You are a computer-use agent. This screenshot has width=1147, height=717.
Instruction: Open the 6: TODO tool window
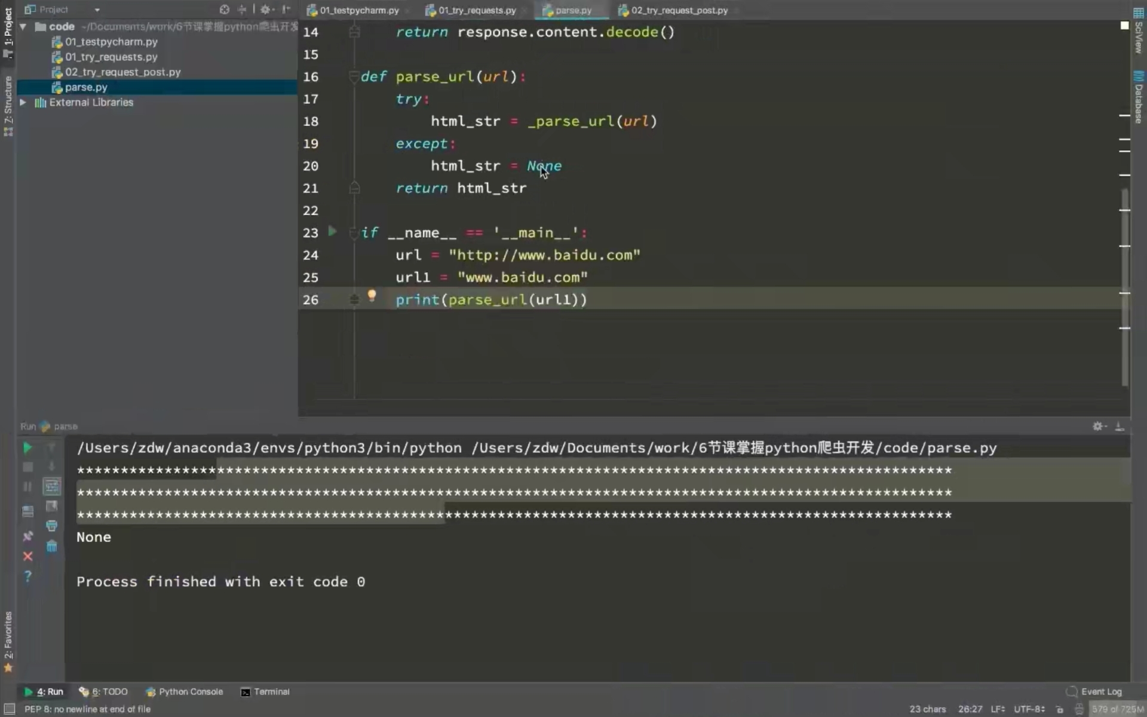coord(103,691)
